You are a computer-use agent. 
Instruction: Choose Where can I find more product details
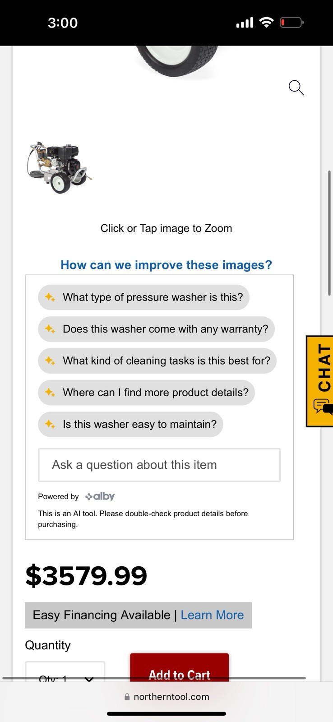146,393
